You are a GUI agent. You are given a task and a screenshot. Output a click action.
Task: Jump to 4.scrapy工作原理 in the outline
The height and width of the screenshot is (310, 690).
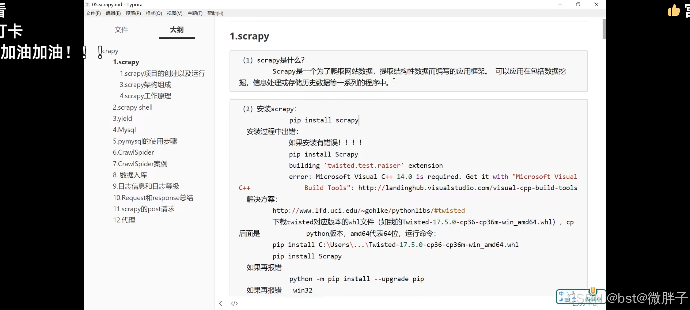[x=145, y=96]
